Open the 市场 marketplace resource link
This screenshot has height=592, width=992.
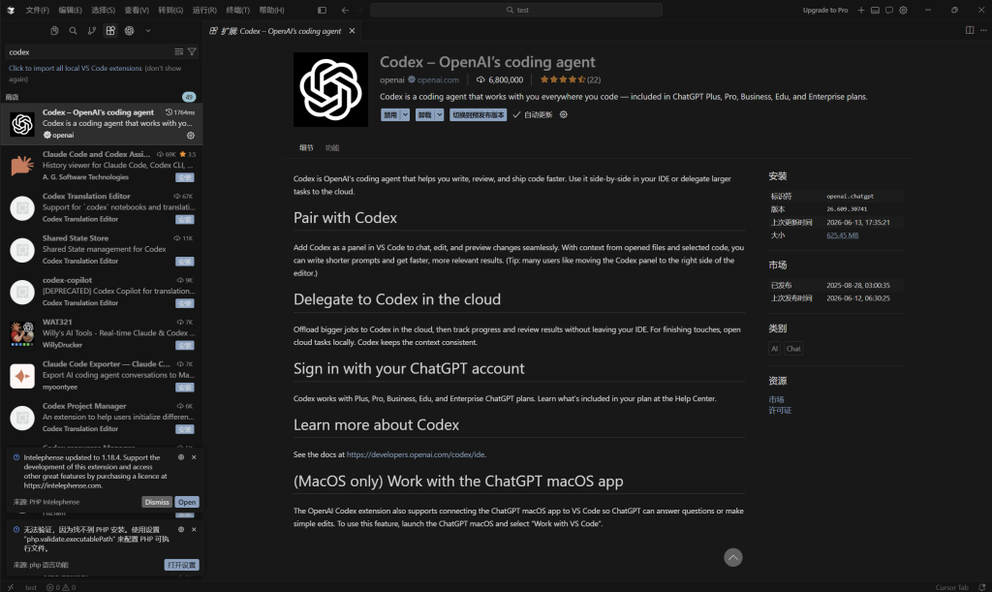(x=776, y=399)
